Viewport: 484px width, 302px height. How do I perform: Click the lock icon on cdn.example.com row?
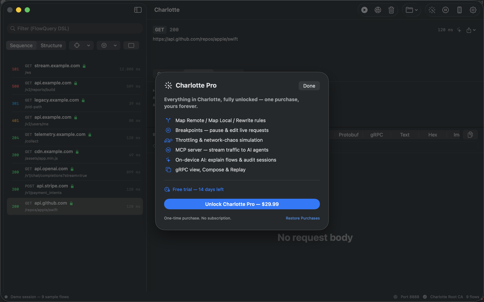click(x=77, y=152)
